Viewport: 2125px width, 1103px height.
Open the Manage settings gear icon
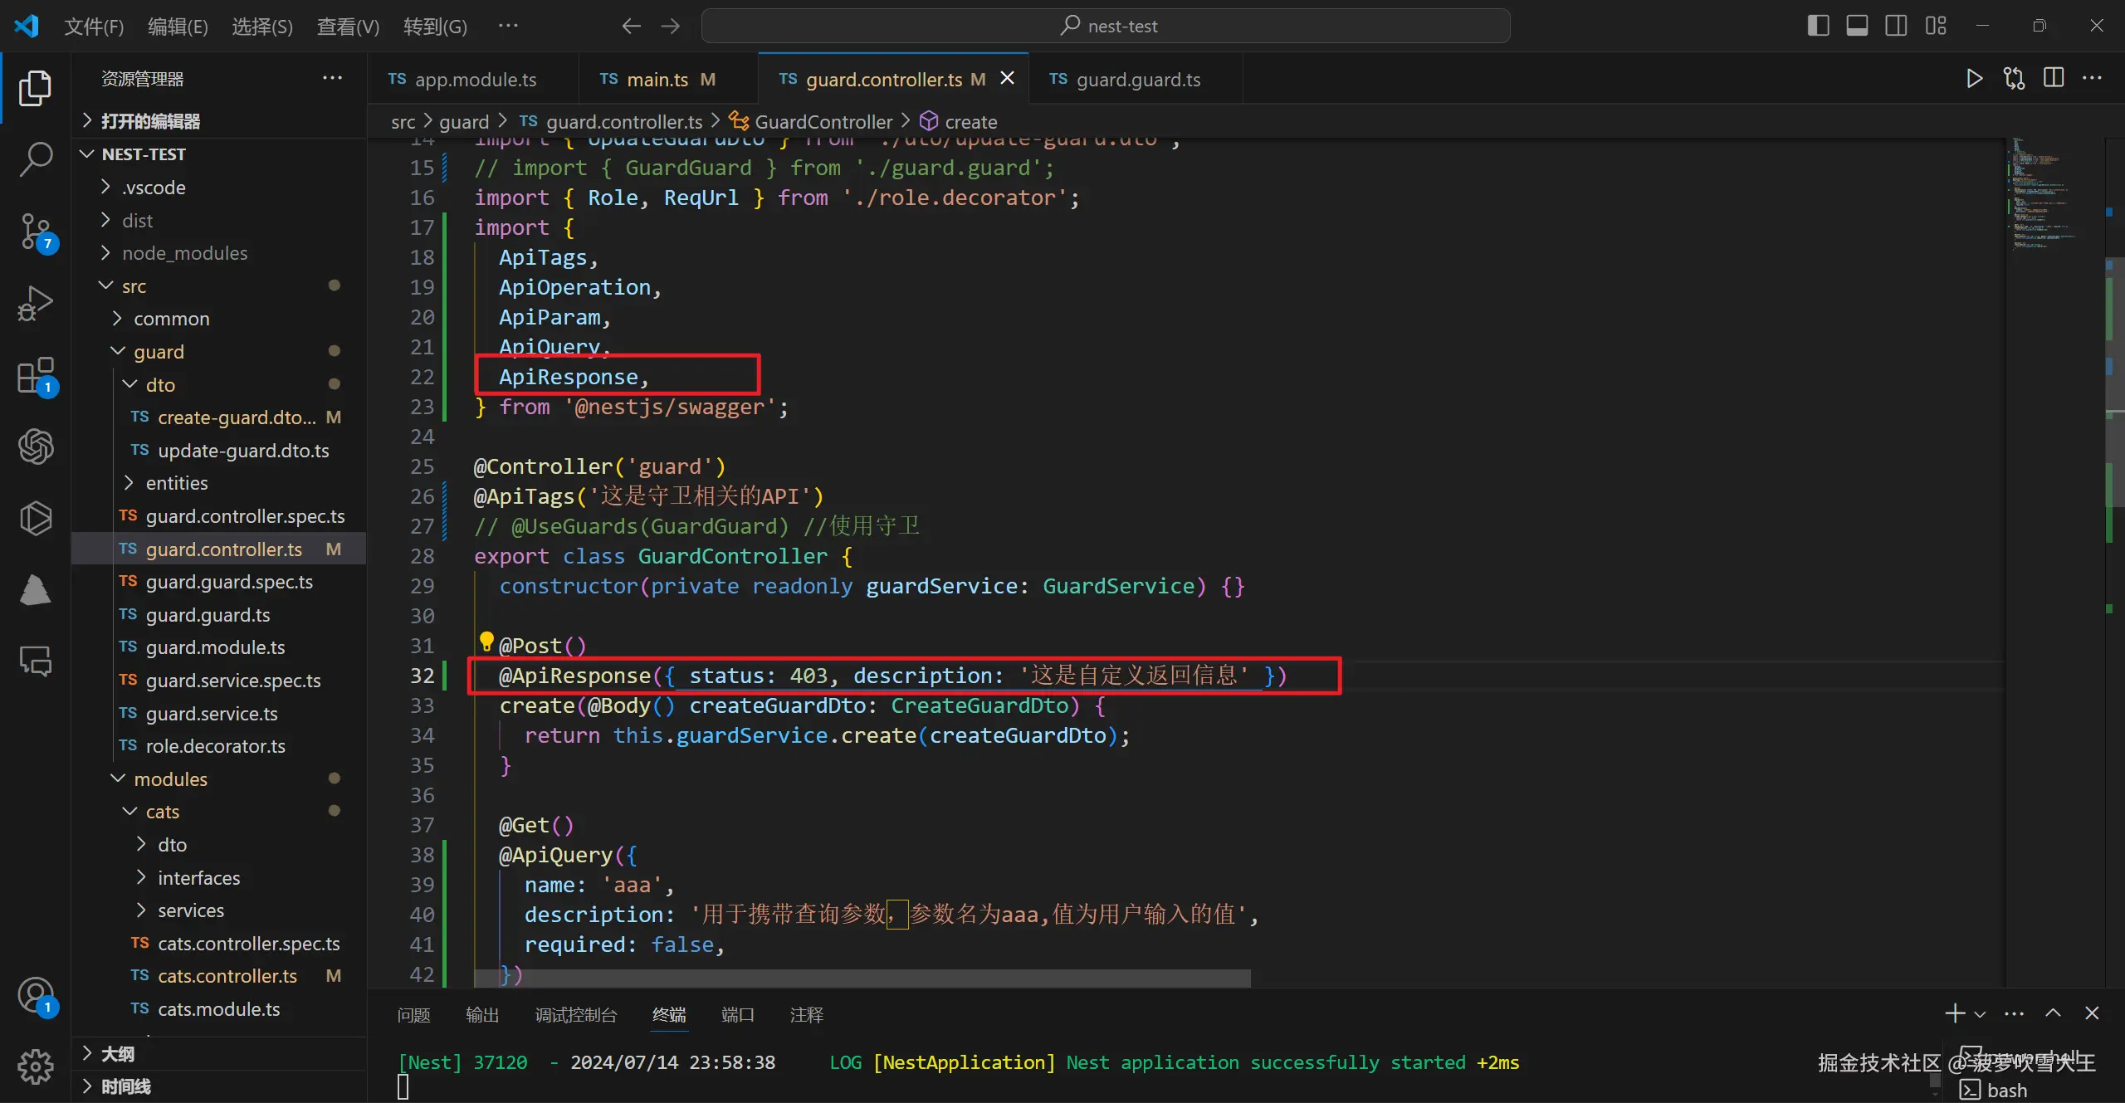pyautogui.click(x=35, y=1066)
